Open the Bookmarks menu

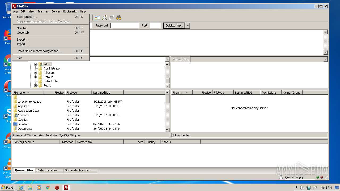tap(70, 11)
